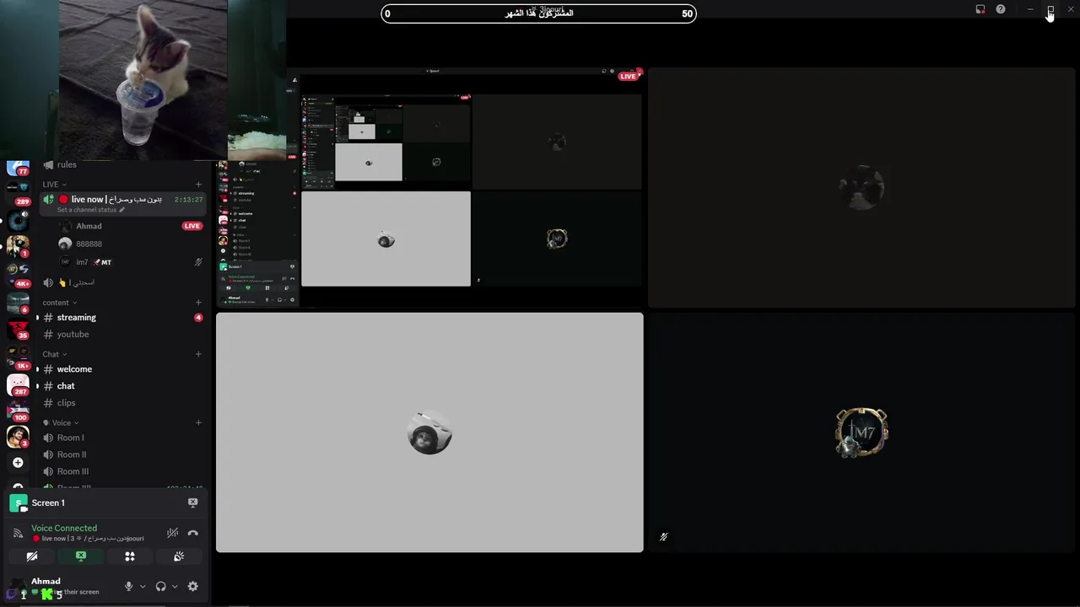This screenshot has height=607, width=1080.
Task: Open the chat text channel
Action: [122, 386]
